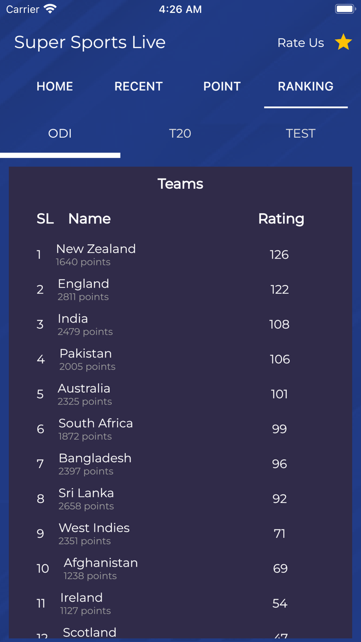
Task: Show ODI rankings tab
Action: tap(60, 134)
